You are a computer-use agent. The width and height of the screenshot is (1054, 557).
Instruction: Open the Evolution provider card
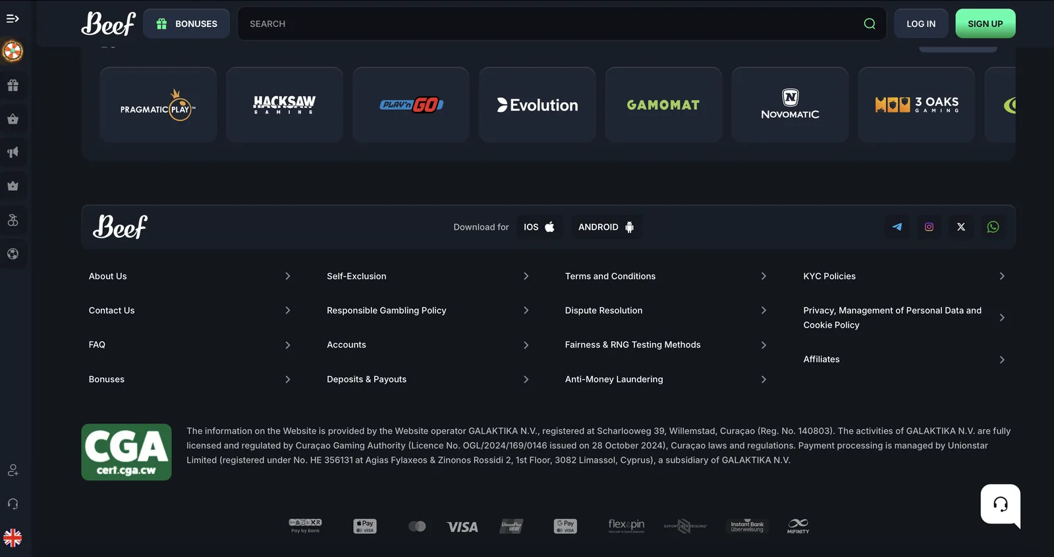[538, 105]
